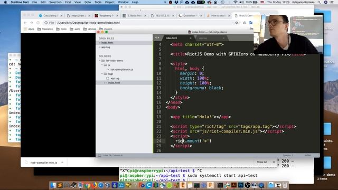
Task: Open the Help menu
Action: coord(135,2)
